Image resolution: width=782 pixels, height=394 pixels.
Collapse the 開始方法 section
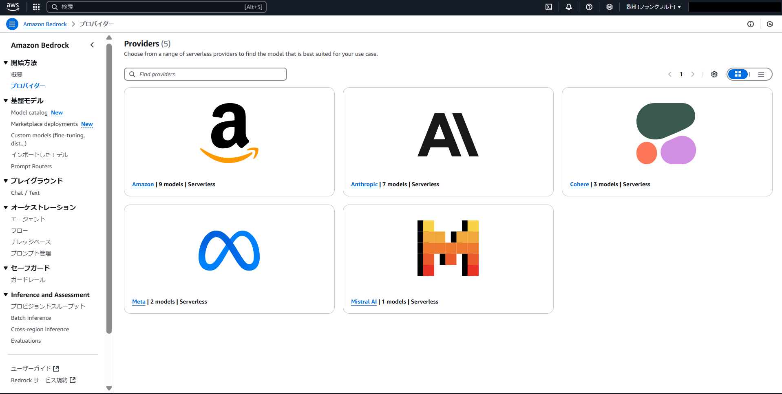pos(6,63)
